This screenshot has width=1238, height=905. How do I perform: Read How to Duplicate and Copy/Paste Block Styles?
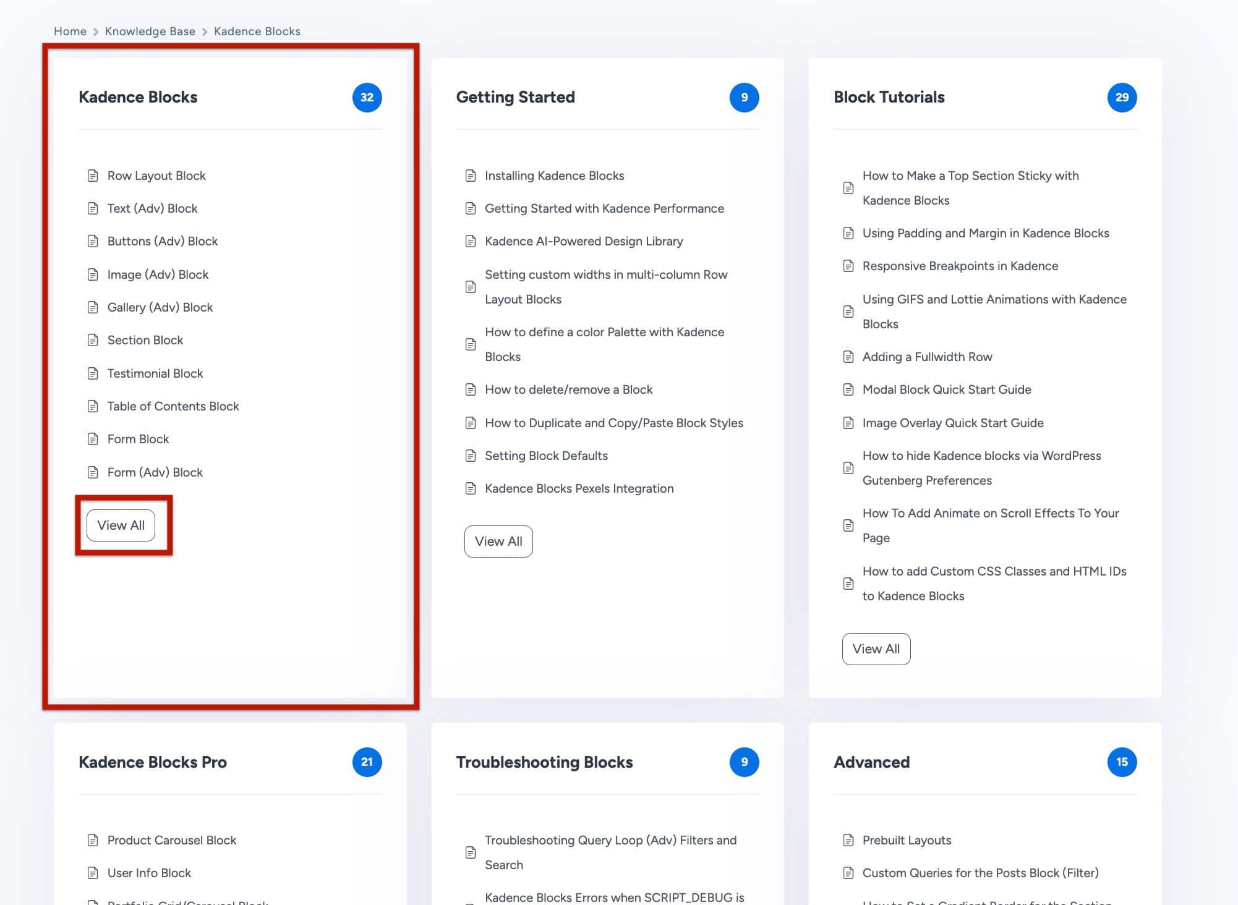[614, 423]
